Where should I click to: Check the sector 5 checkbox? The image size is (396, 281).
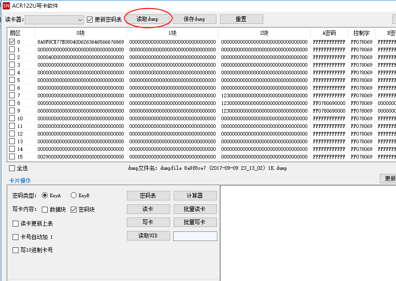[x=12, y=80]
